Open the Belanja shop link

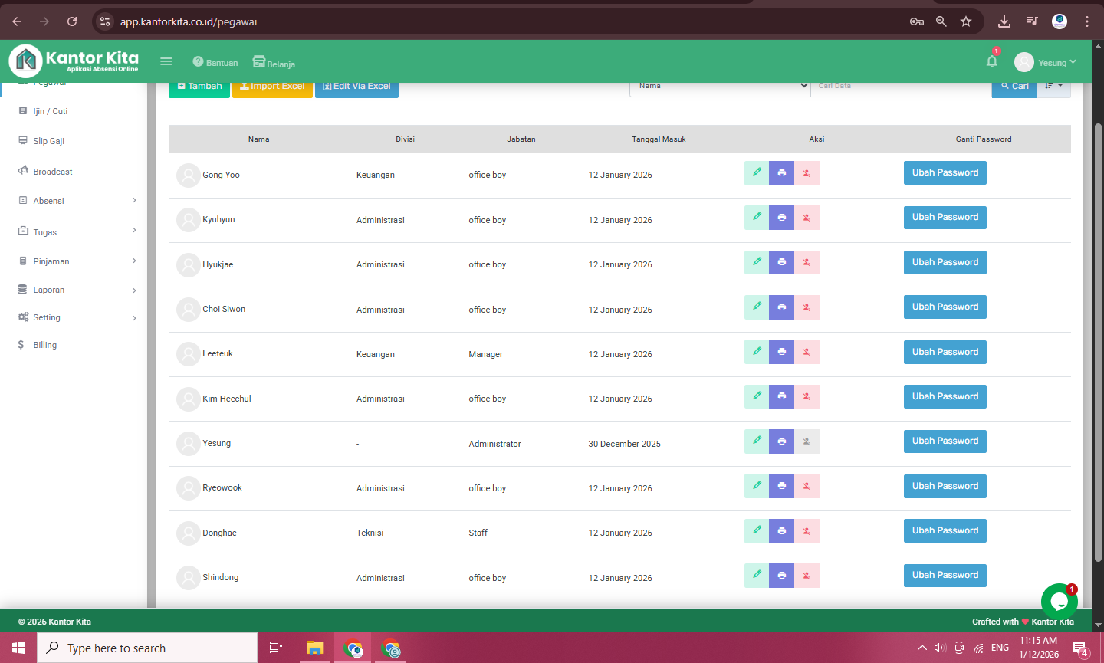pyautogui.click(x=274, y=63)
